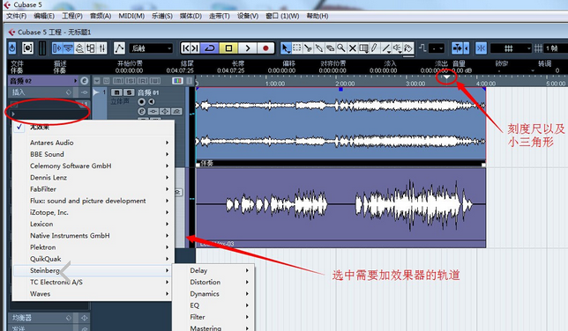Open the 音频(A) menu
568x331 pixels.
pyautogui.click(x=101, y=16)
